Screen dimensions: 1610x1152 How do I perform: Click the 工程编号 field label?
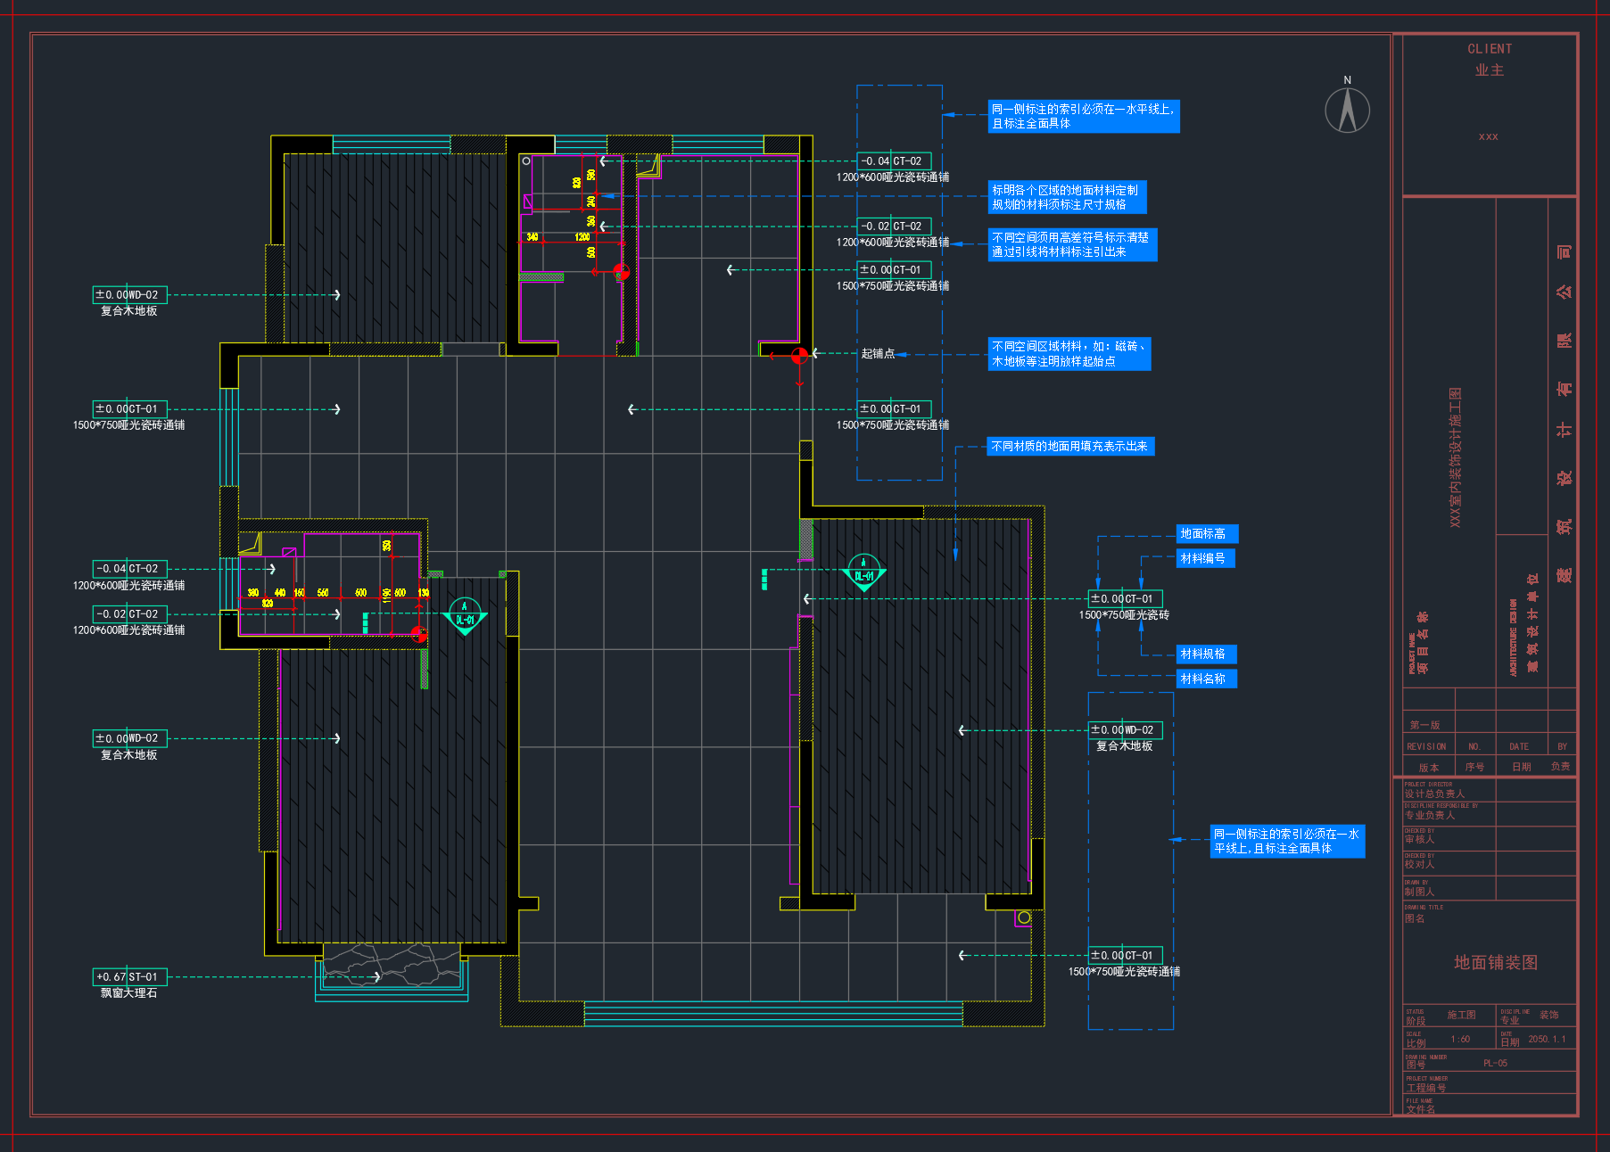1426,1089
